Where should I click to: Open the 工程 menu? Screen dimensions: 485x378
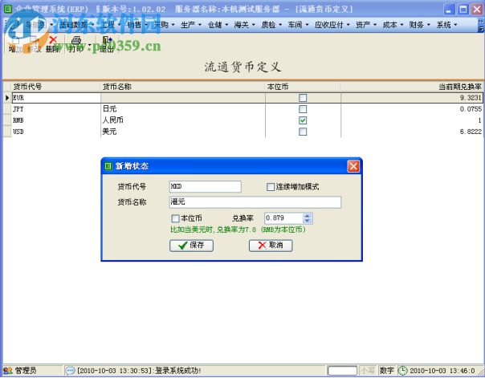[111, 25]
